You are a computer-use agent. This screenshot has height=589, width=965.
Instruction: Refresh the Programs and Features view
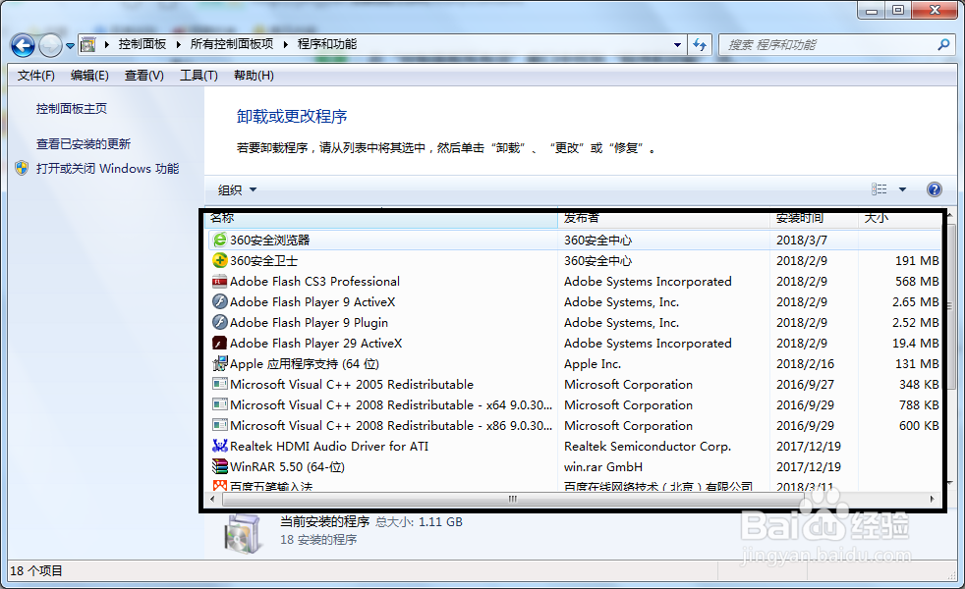pos(700,44)
